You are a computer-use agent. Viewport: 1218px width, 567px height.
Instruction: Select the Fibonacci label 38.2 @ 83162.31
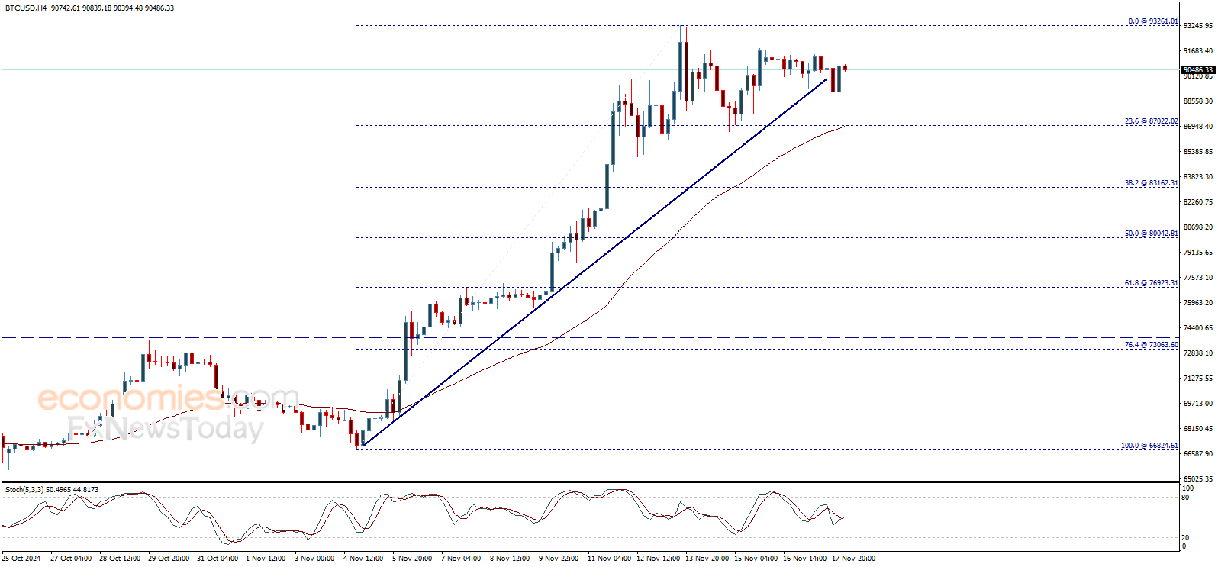(x=1151, y=183)
